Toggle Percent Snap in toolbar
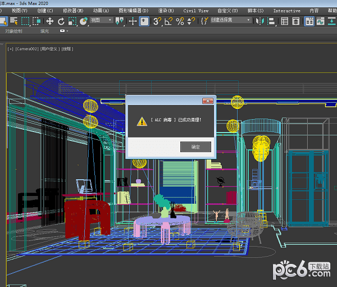The width and height of the screenshot is (337, 287). pos(180,21)
